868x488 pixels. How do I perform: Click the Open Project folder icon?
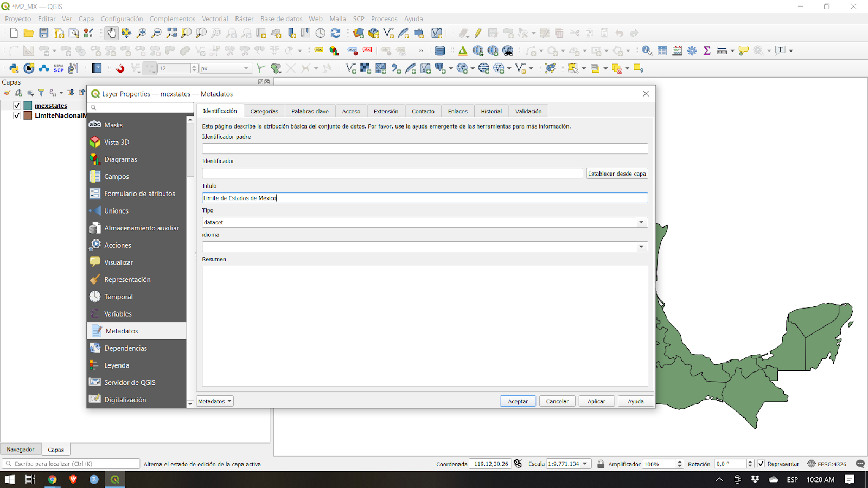(x=29, y=33)
